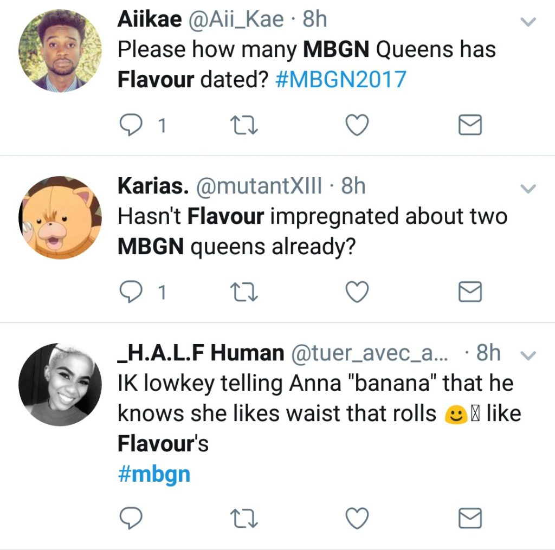This screenshot has width=555, height=550.
Task: Expand the menu chevron on Karias.'s tweet
Action: (x=528, y=189)
